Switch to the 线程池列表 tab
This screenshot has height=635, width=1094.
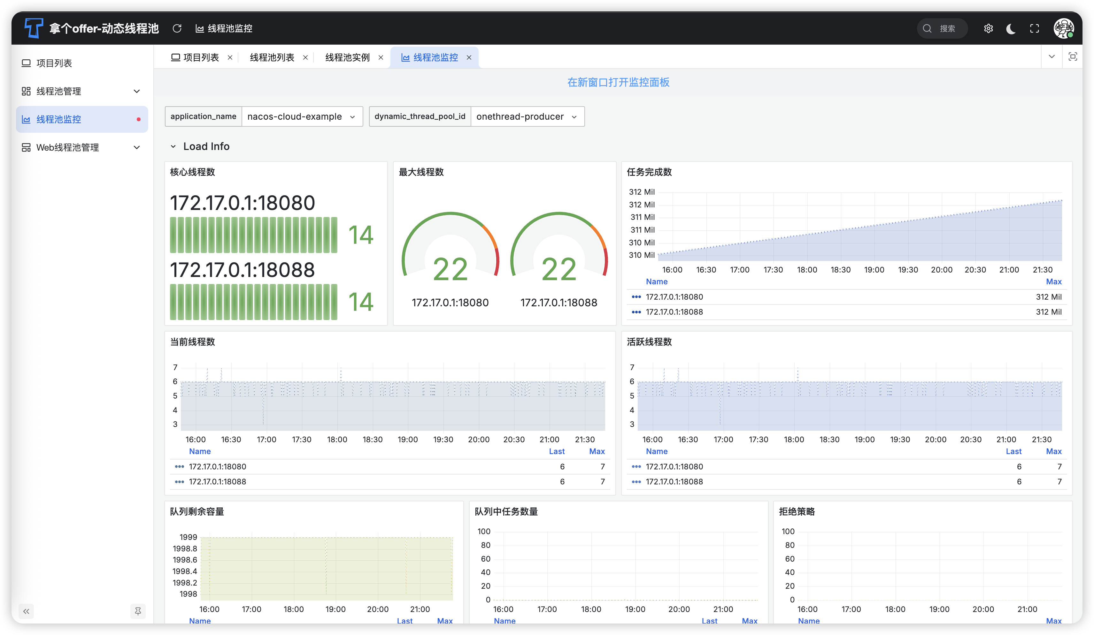point(272,58)
